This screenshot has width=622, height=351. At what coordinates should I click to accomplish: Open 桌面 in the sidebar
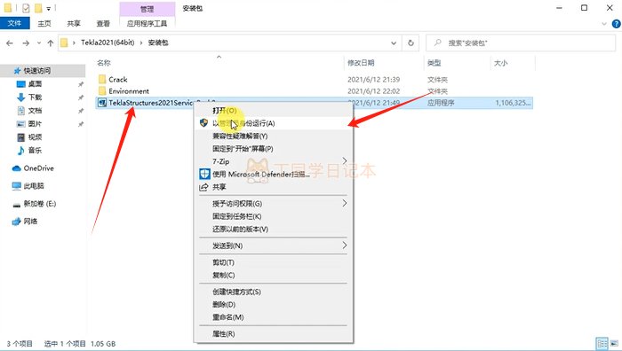pos(35,84)
